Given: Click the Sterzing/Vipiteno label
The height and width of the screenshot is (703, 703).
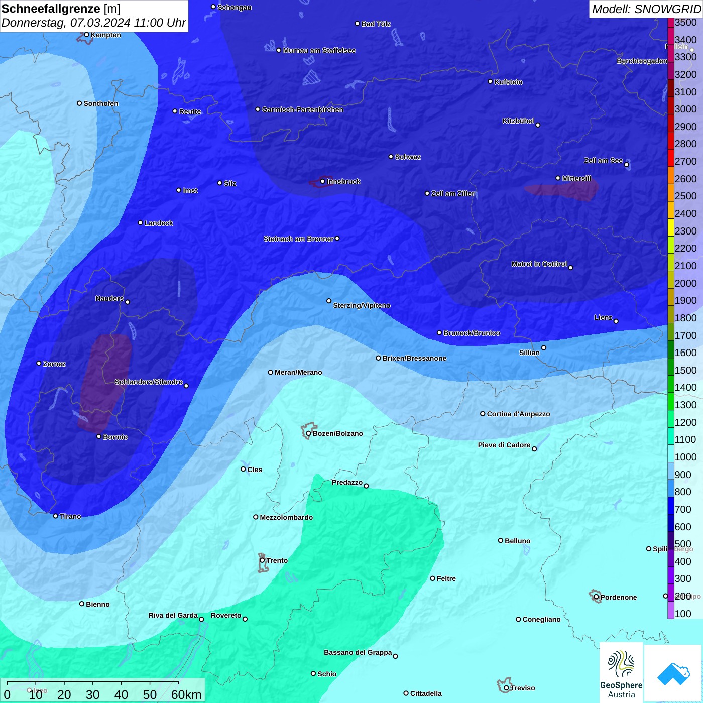Looking at the screenshot, I should 362,305.
